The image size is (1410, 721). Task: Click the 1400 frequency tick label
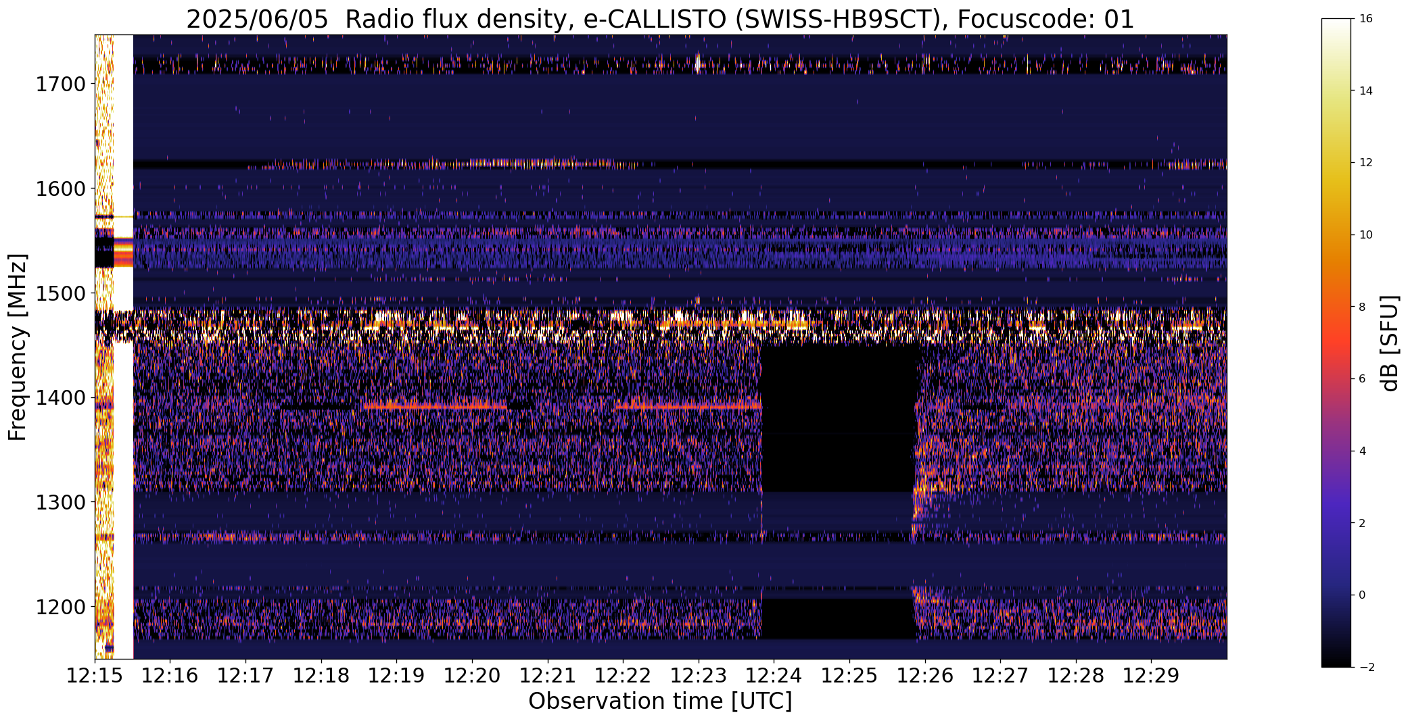click(60, 397)
